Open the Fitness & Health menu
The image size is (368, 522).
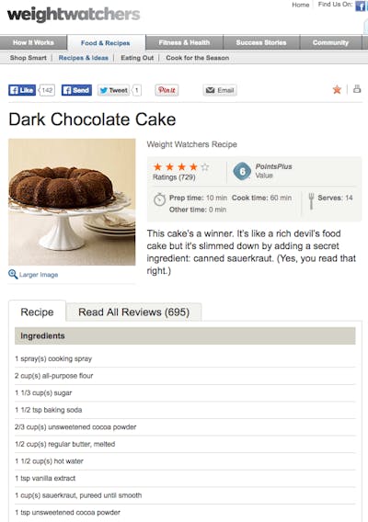click(x=184, y=42)
